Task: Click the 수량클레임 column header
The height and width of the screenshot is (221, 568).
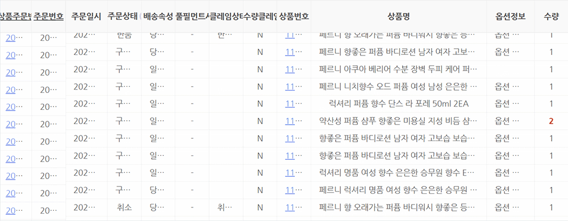Action: tap(260, 16)
